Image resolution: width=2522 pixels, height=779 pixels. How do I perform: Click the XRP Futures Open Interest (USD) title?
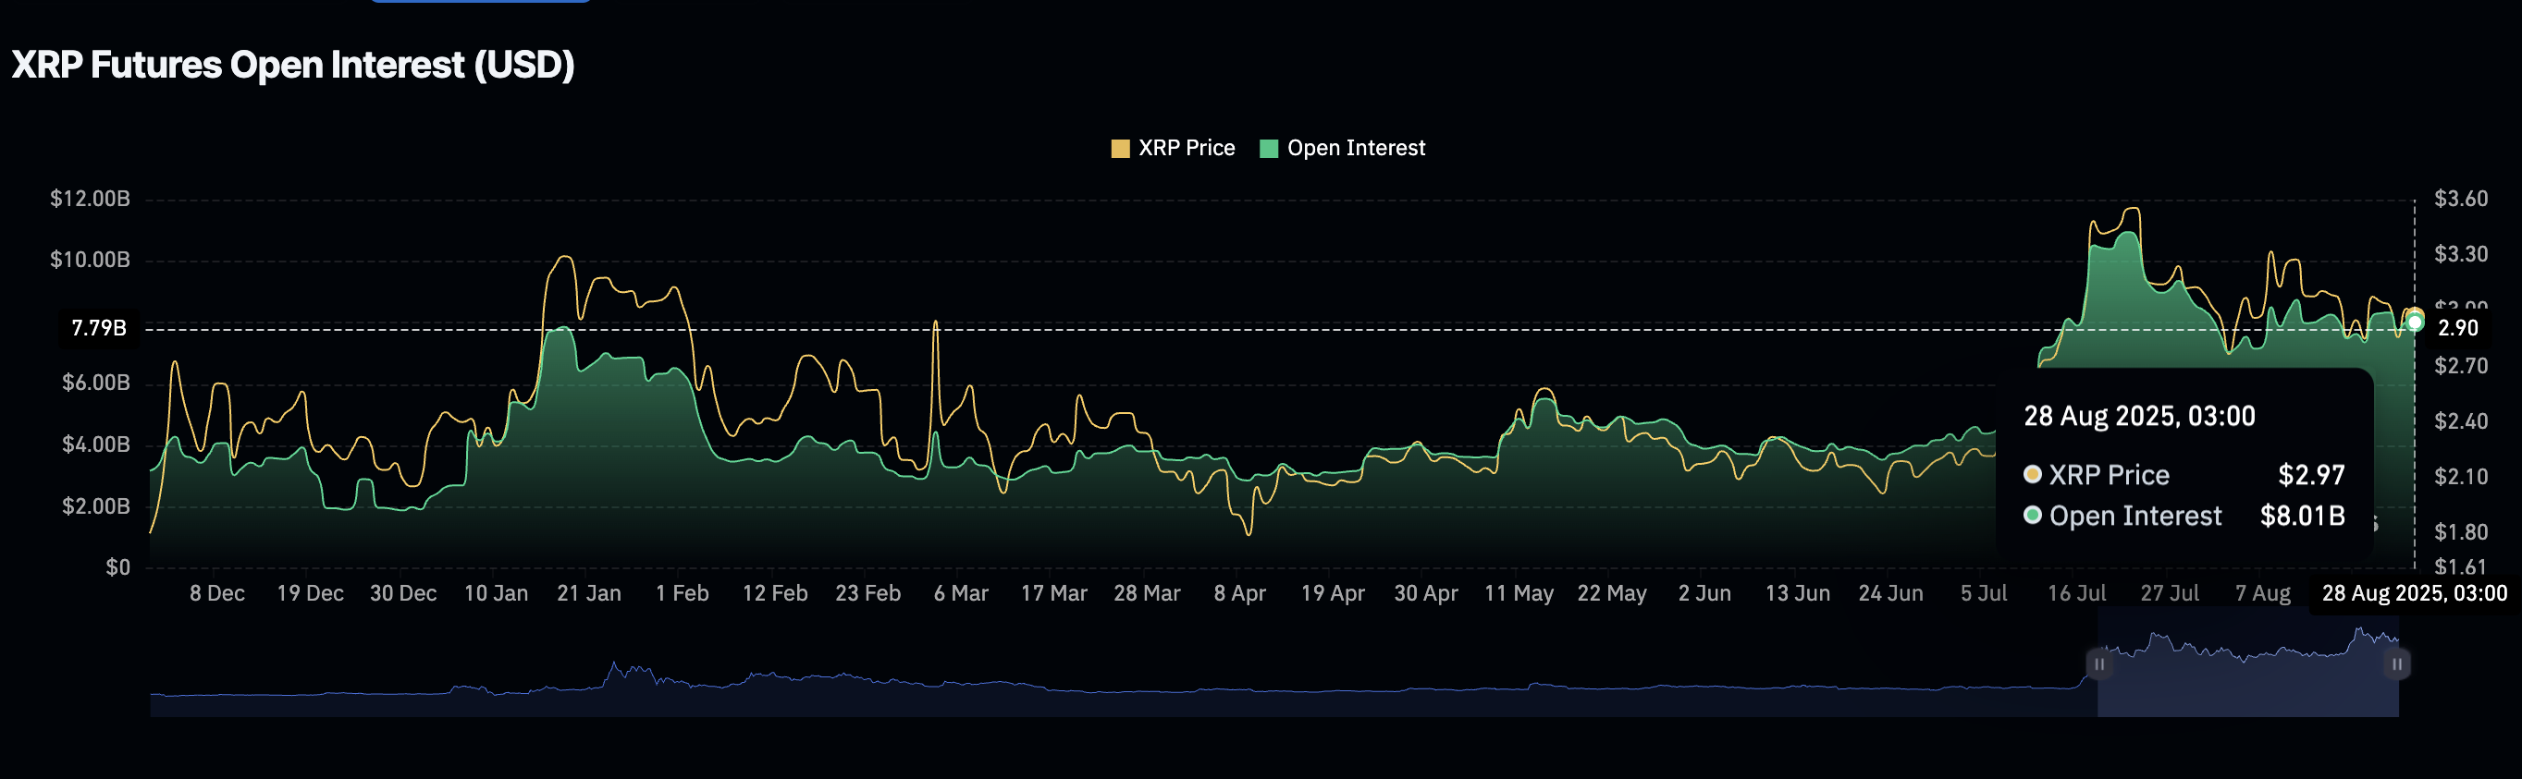pos(293,65)
